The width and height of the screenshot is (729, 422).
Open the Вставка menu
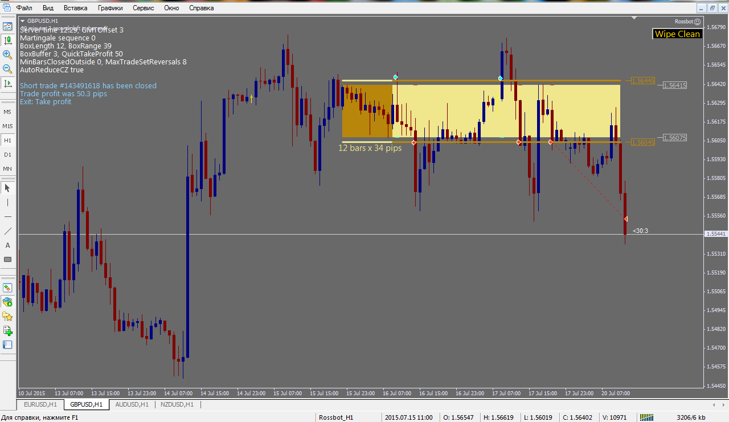[x=76, y=8]
